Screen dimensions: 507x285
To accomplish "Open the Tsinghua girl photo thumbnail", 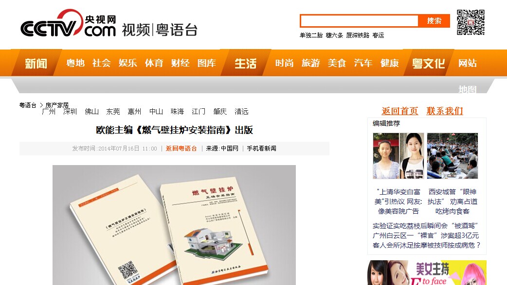I will pos(398,156).
